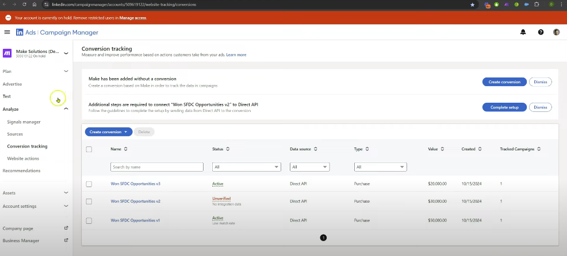Image resolution: width=567 pixels, height=256 pixels.
Task: Open Business Manager external link icon
Action: (x=66, y=240)
